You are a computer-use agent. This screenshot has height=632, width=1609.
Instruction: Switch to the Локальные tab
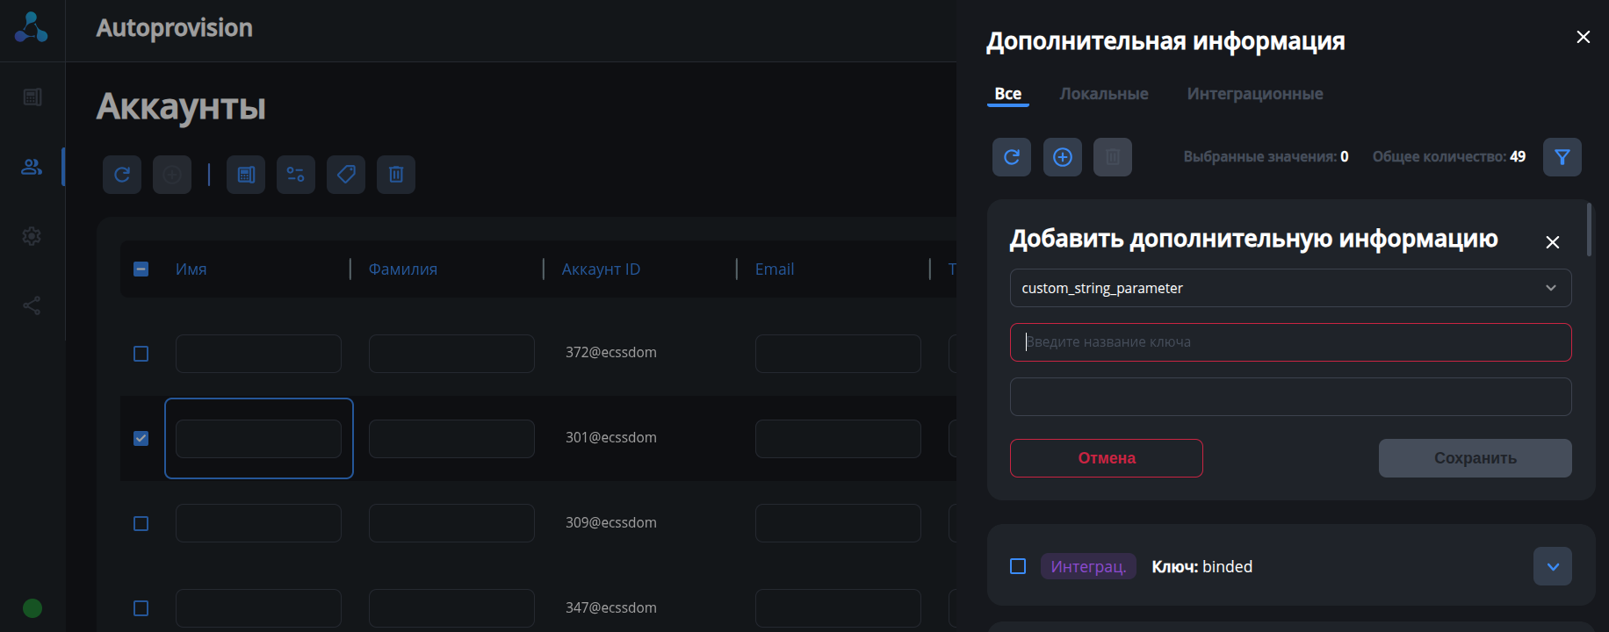tap(1103, 94)
